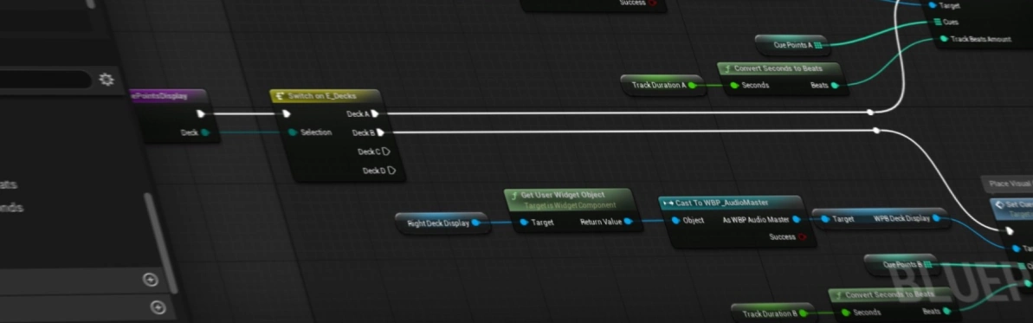1033x323 pixels.
Task: Click the Selection input pin on Switch node
Action: pos(293,132)
